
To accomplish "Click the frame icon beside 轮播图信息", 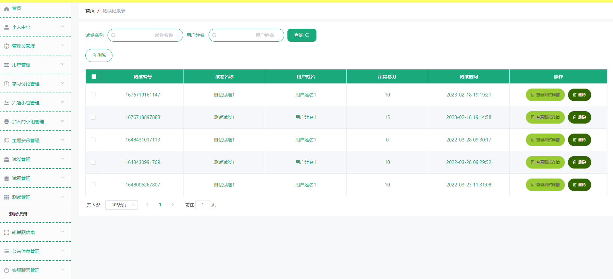I will pos(7,232).
